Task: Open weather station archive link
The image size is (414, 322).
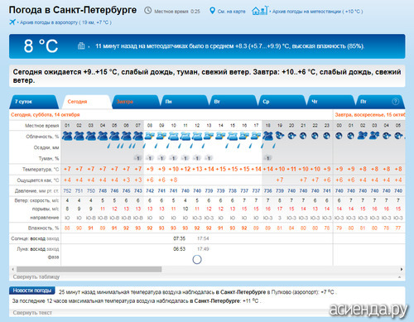Action: (x=317, y=12)
